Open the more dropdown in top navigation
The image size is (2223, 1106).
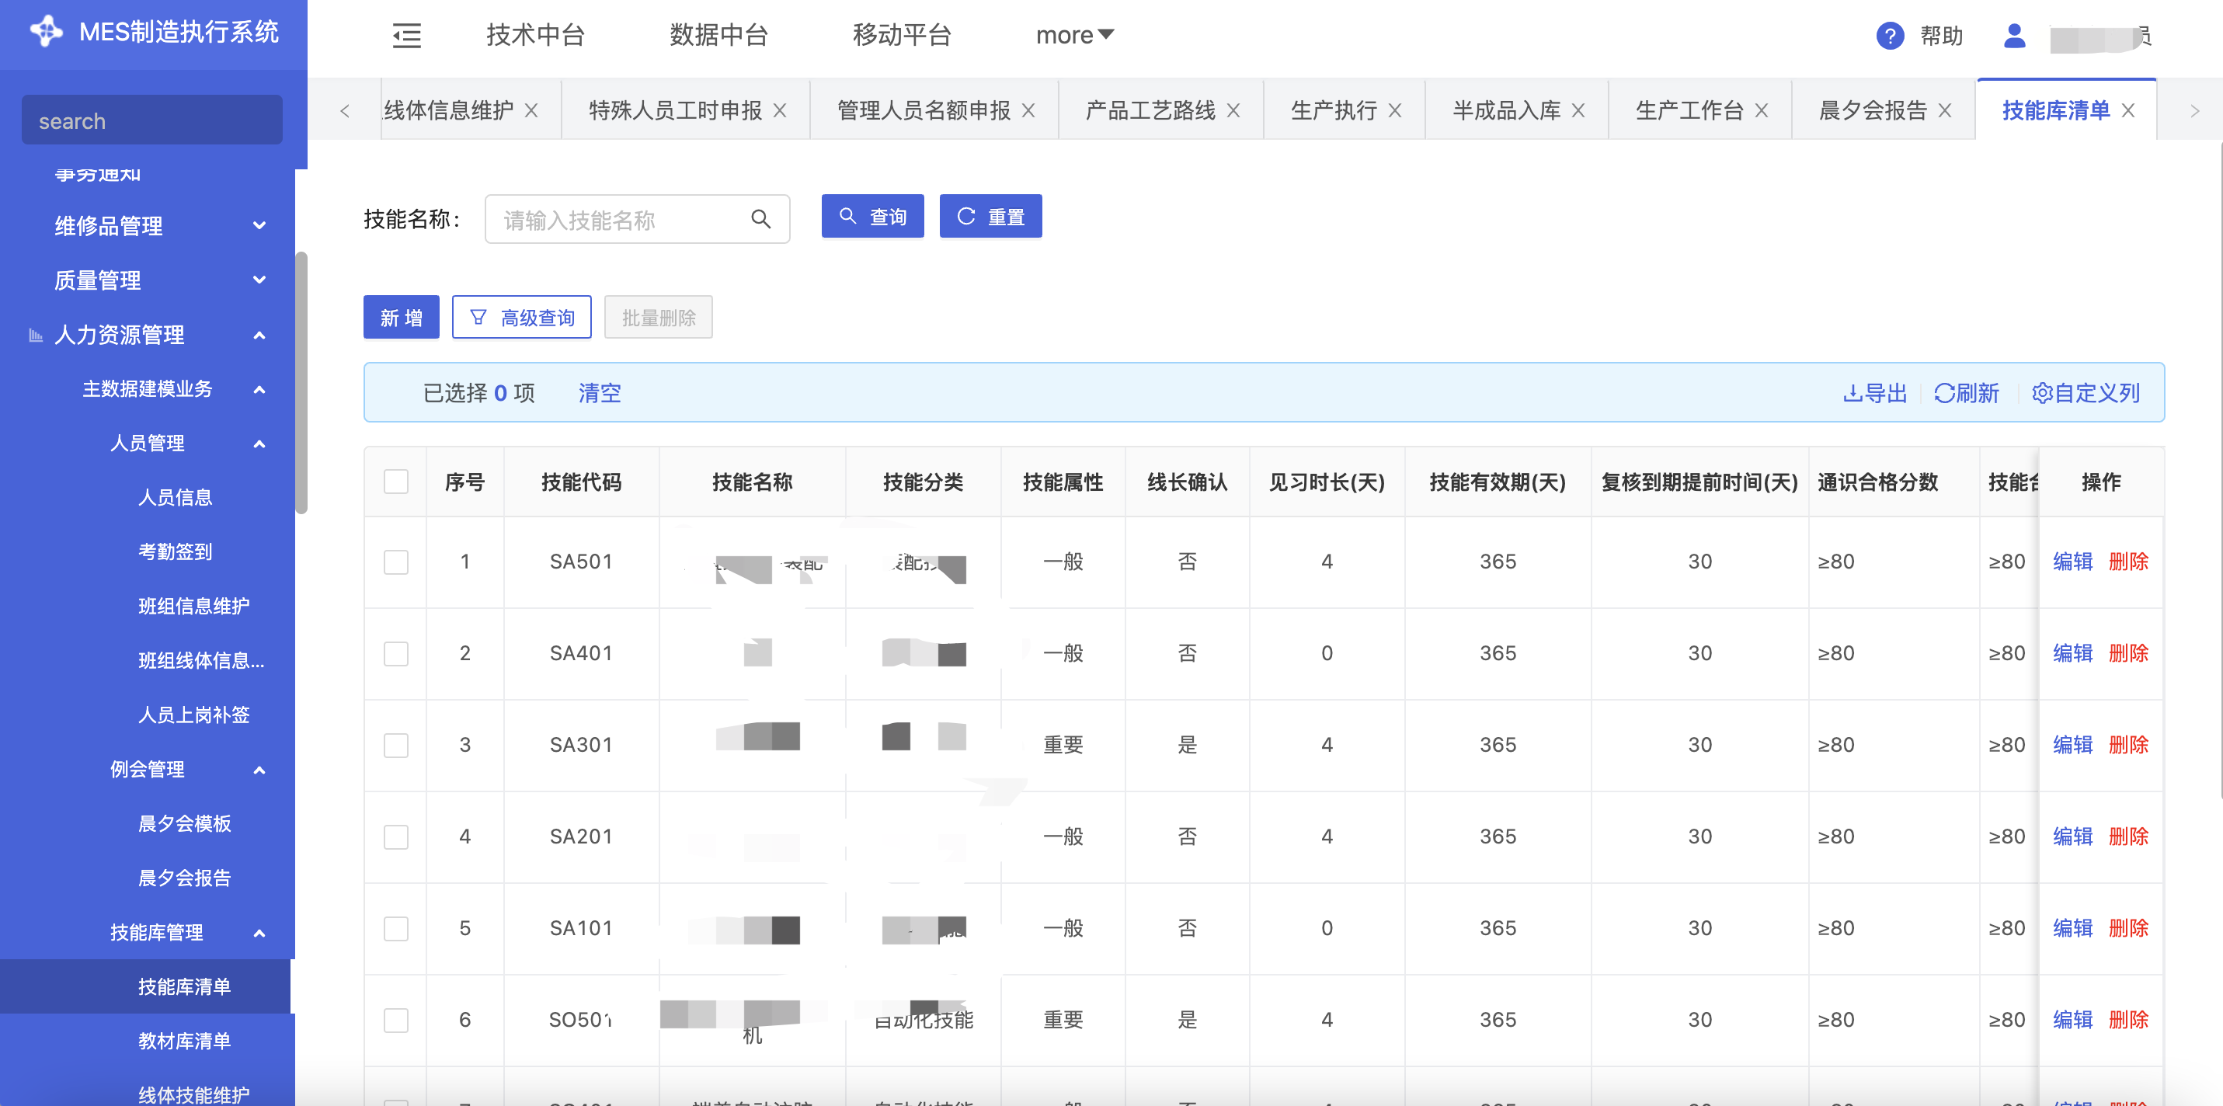point(1074,36)
